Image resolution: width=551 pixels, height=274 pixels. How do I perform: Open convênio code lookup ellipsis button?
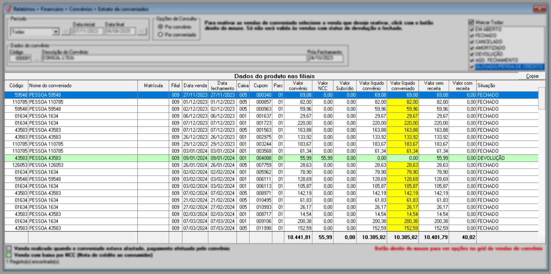tap(36, 58)
